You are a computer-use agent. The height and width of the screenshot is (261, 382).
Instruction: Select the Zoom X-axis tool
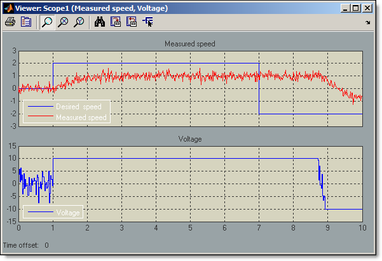(63, 22)
